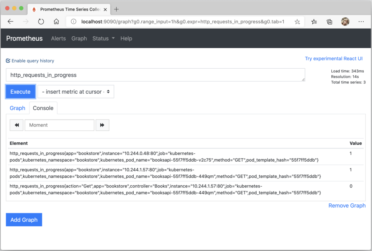
Task: View site information for localhost
Action: pyautogui.click(x=74, y=21)
